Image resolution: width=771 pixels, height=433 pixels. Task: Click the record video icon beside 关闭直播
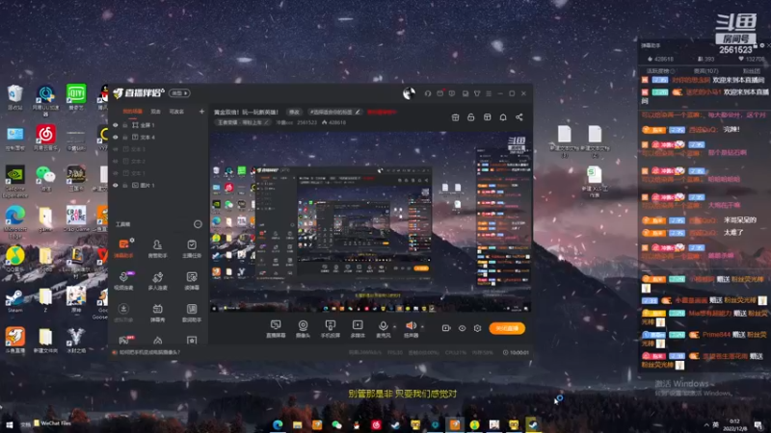(446, 328)
